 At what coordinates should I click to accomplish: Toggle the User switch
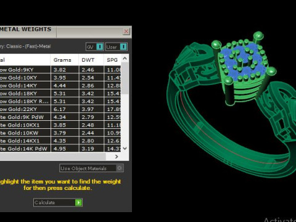(117, 47)
